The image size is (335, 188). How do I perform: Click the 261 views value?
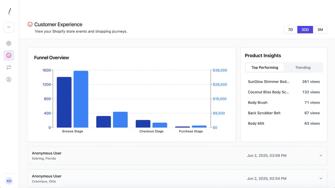pos(311,81)
